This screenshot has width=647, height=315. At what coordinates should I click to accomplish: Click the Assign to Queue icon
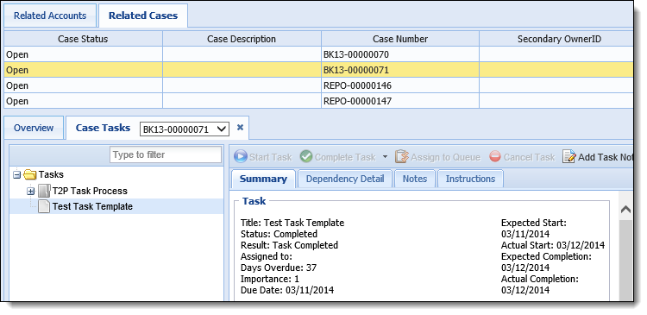[x=401, y=157]
